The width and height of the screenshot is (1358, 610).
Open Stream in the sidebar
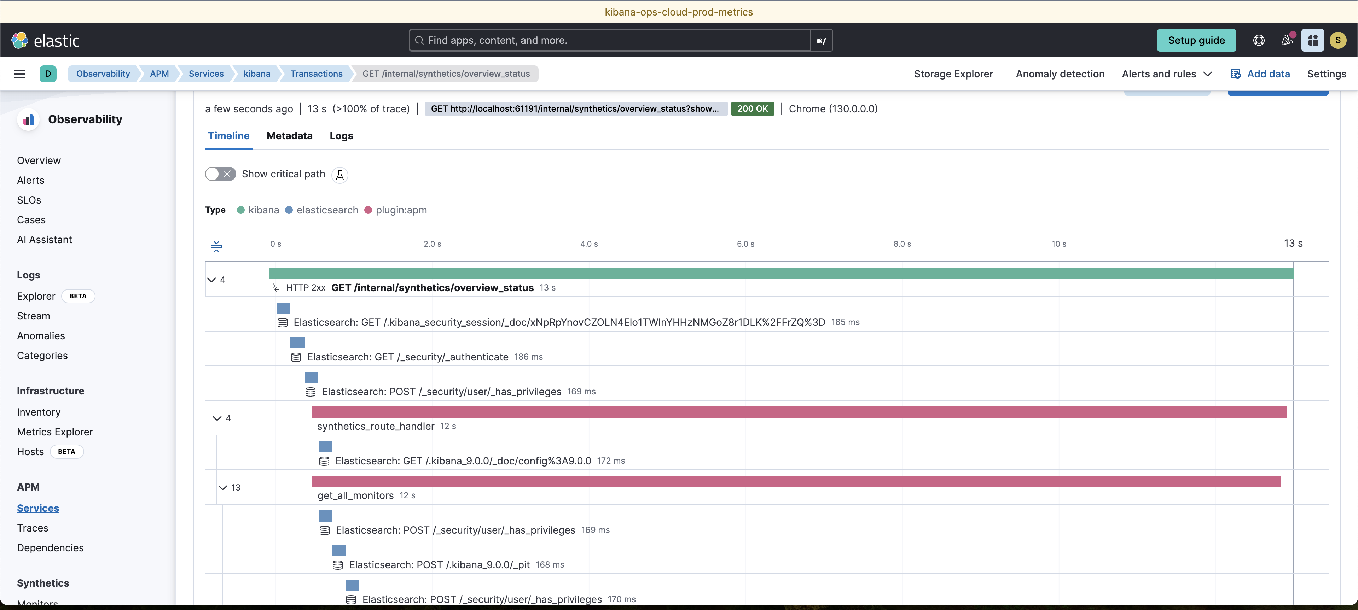(33, 316)
